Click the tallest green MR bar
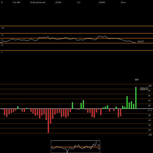This screenshot has height=153, width=153. (136, 98)
